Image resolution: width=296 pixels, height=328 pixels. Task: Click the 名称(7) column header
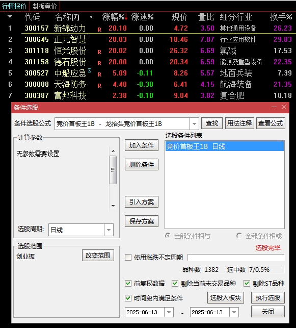67,17
